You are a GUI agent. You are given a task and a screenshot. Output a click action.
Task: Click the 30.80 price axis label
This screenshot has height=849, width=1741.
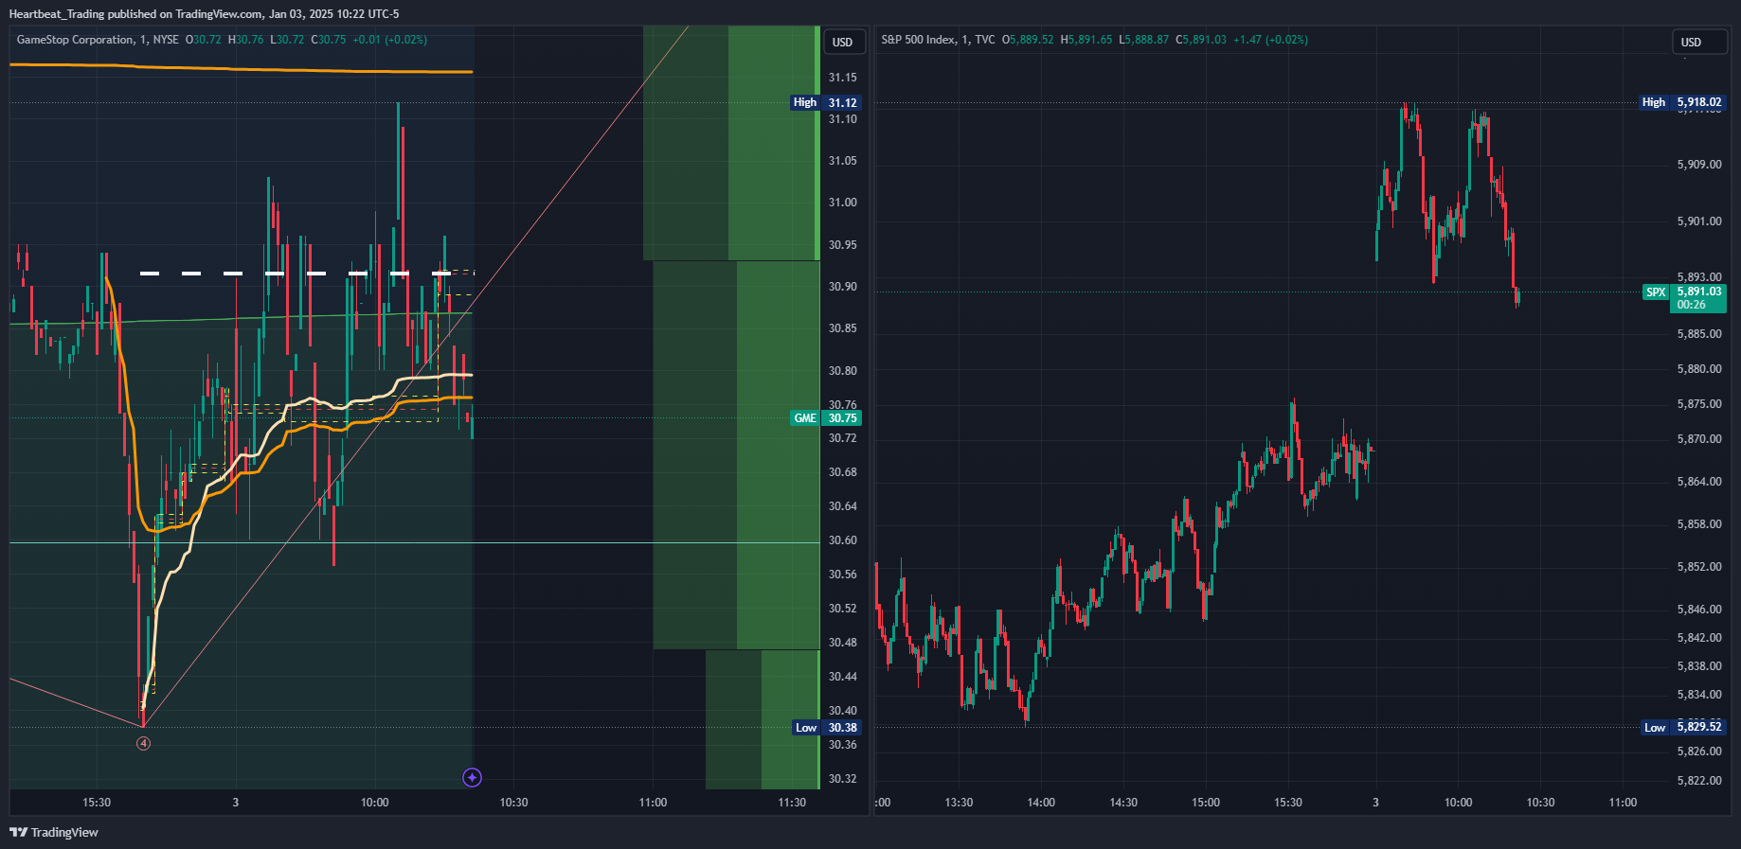pyautogui.click(x=842, y=371)
